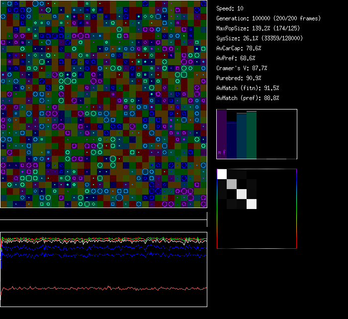Click the pink line in the time-series graph
The height and width of the screenshot is (319, 348).
coord(99,288)
